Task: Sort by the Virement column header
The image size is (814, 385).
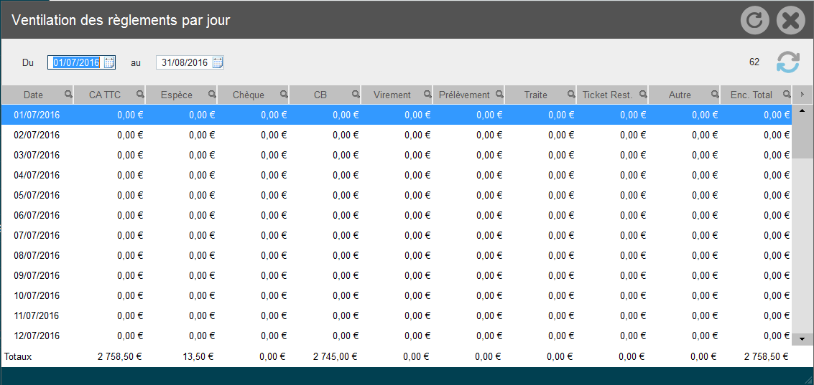Action: (395, 95)
